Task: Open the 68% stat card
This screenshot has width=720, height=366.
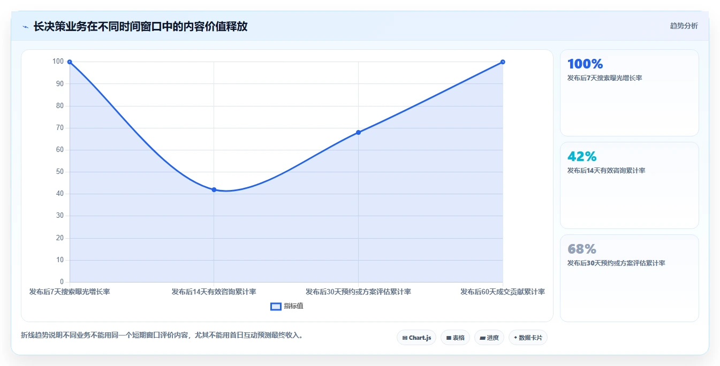Action: pos(629,278)
